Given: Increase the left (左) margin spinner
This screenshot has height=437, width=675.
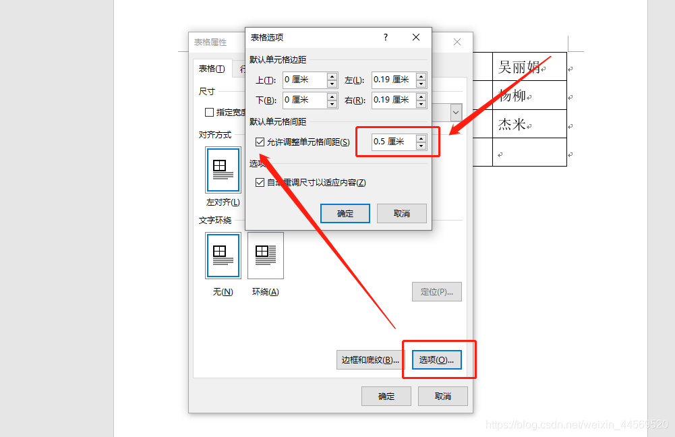Looking at the screenshot, I should (x=421, y=76).
